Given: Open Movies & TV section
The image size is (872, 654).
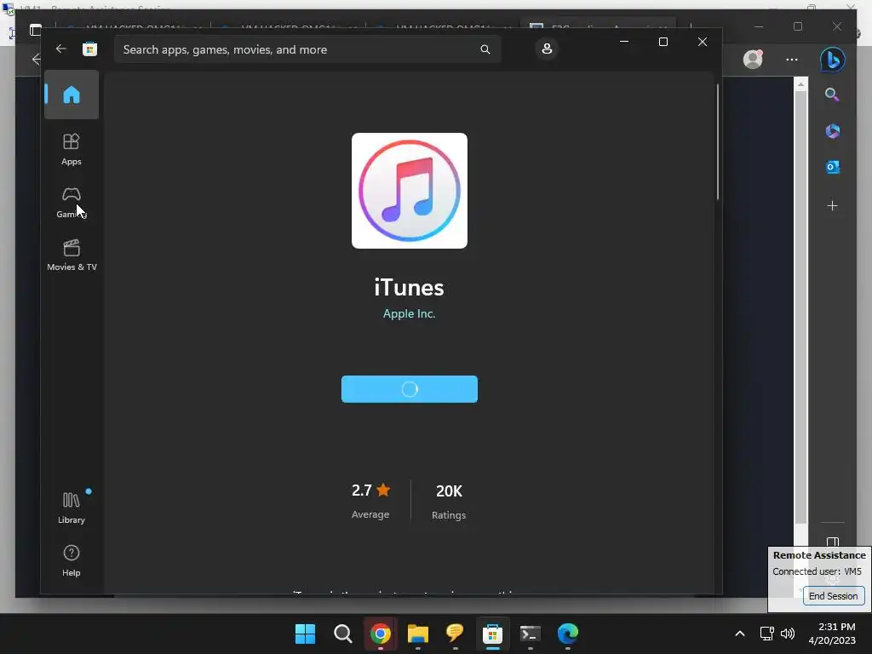Looking at the screenshot, I should 72,255.
